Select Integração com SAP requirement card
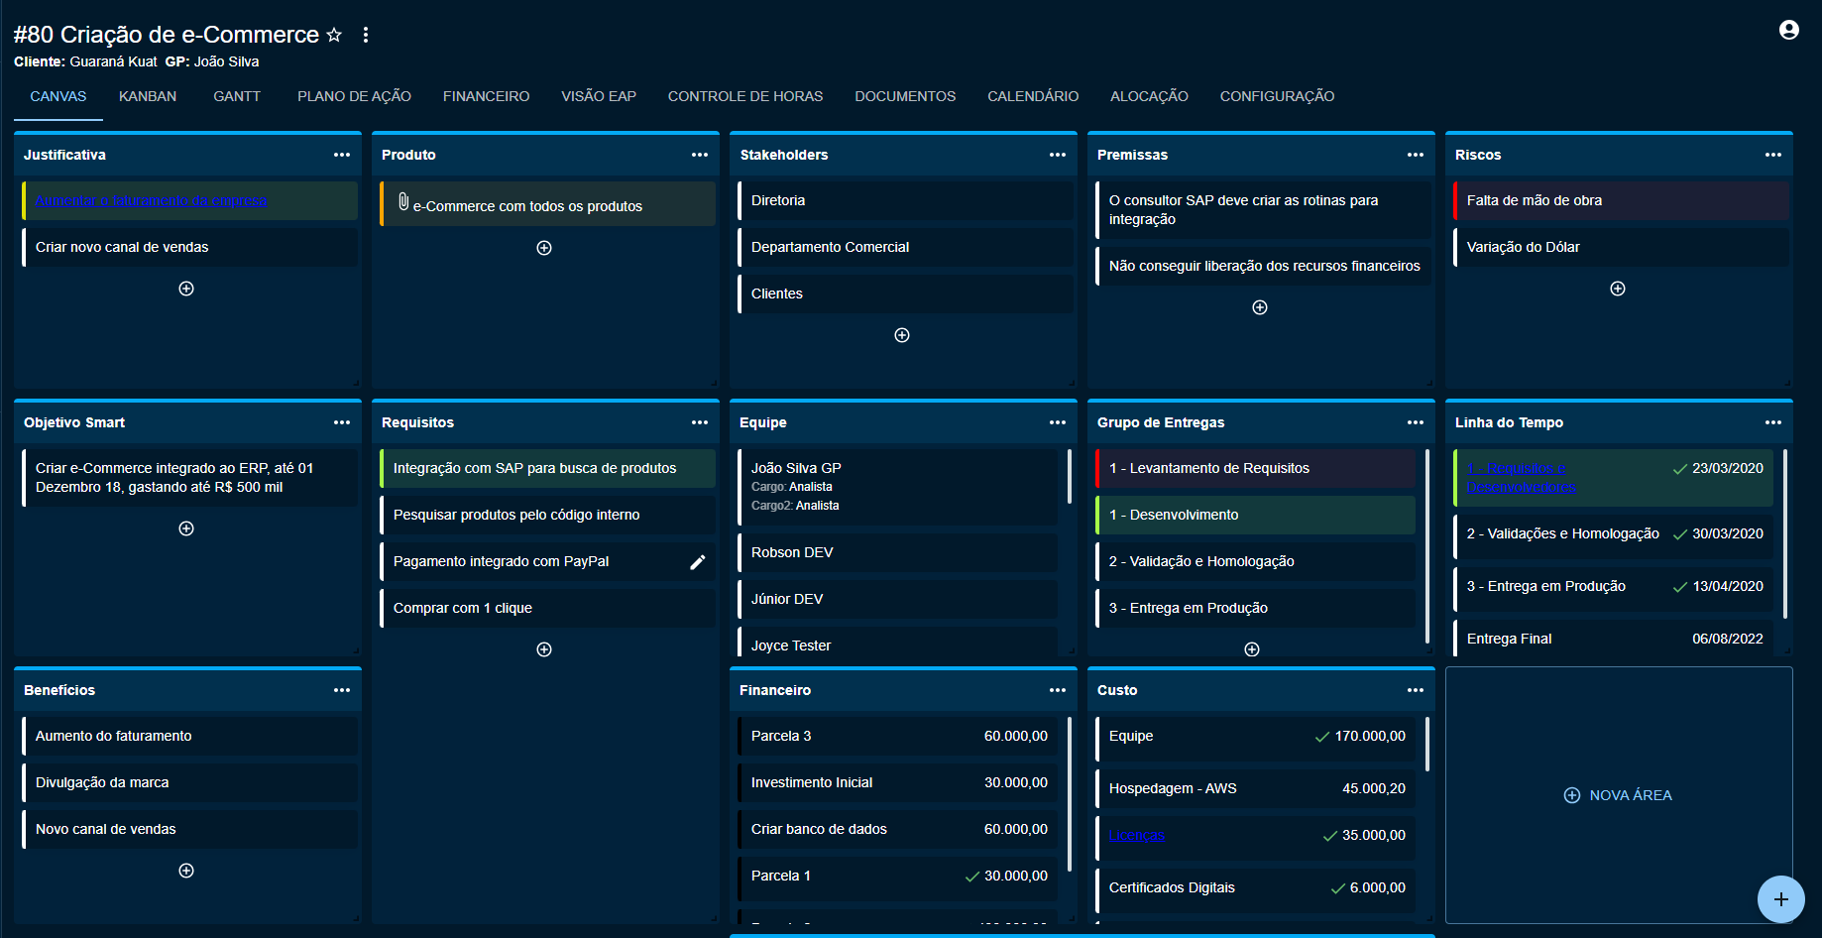 click(x=547, y=468)
